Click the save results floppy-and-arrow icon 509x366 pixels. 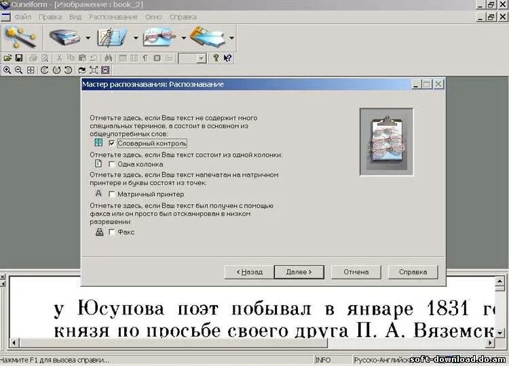[208, 37]
